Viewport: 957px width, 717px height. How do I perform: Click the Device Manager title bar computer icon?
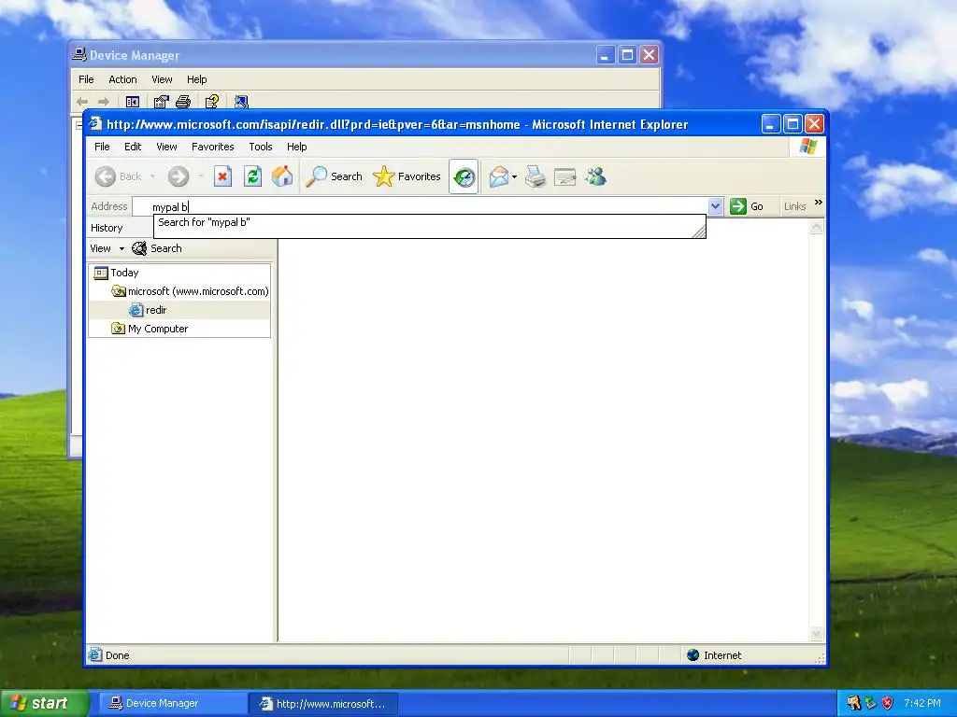coord(79,55)
